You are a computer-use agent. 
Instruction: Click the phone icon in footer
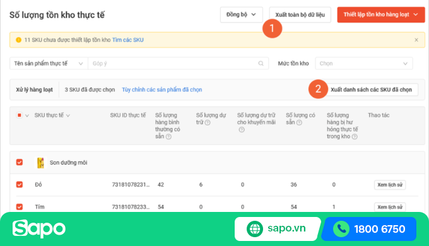(341, 229)
